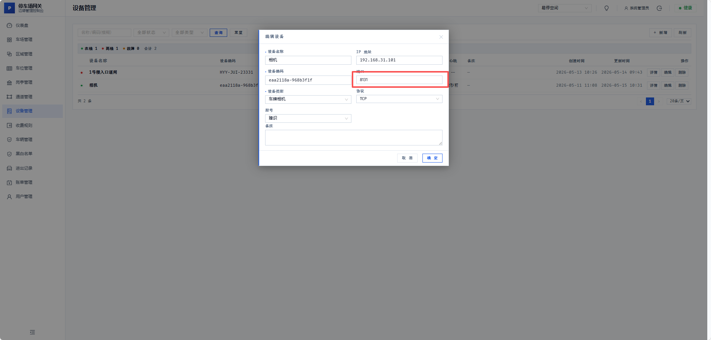Click the 故障 0 status counter
This screenshot has width=711, height=340.
[131, 49]
